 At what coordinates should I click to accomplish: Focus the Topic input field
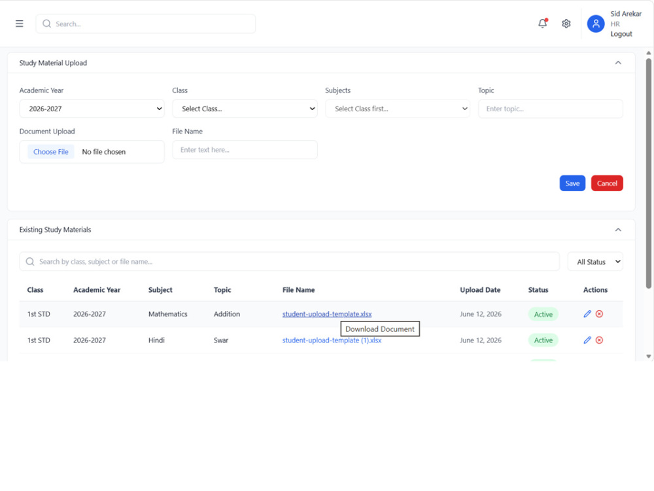[x=551, y=109]
